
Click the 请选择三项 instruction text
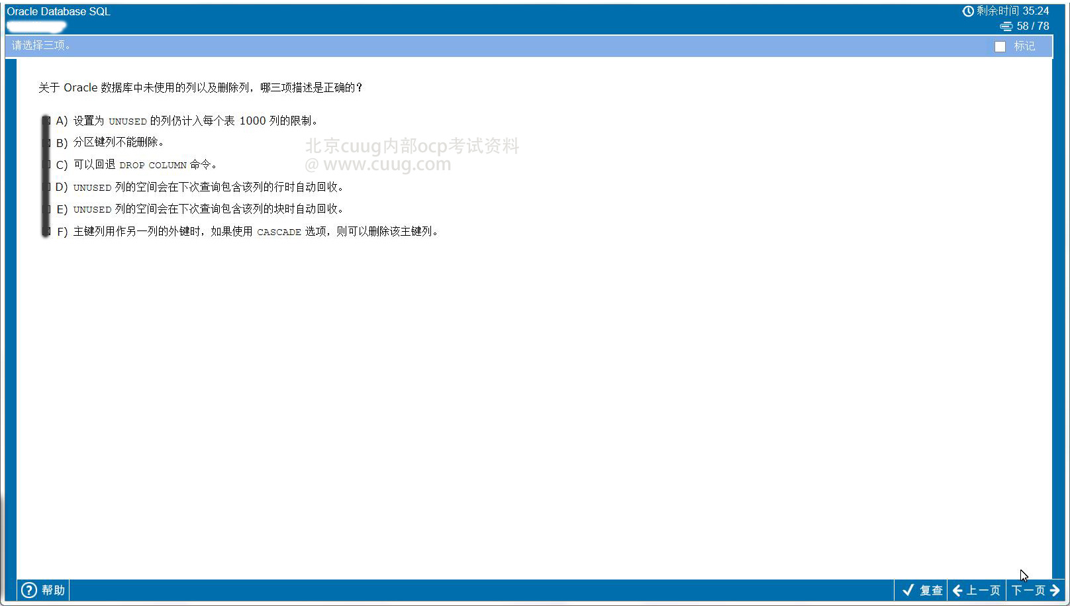pyautogui.click(x=41, y=46)
